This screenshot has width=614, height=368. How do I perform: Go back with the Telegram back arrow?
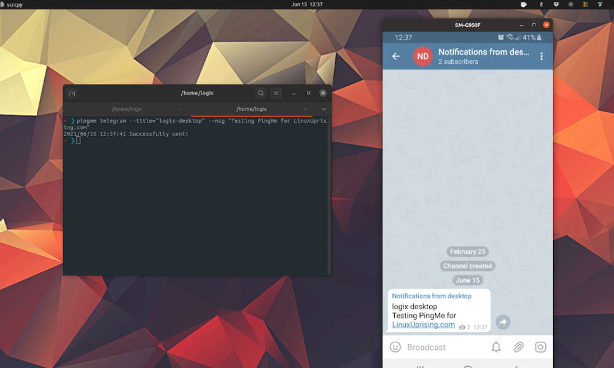[396, 56]
